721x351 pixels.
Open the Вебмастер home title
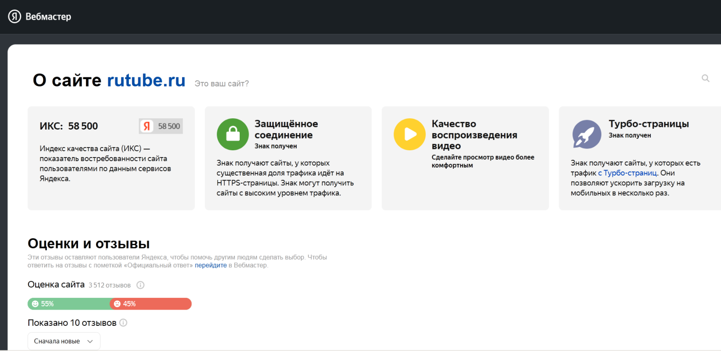48,17
